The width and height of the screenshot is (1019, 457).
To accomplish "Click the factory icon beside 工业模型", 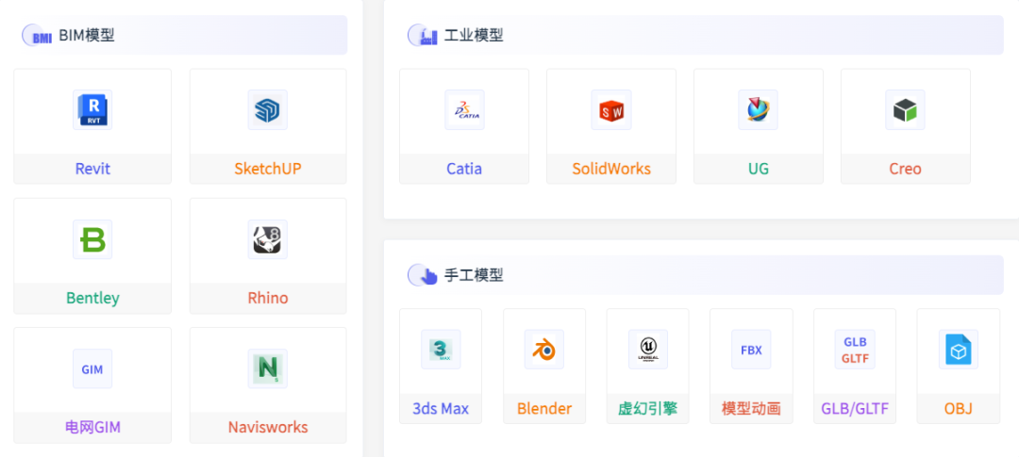I will pos(423,35).
